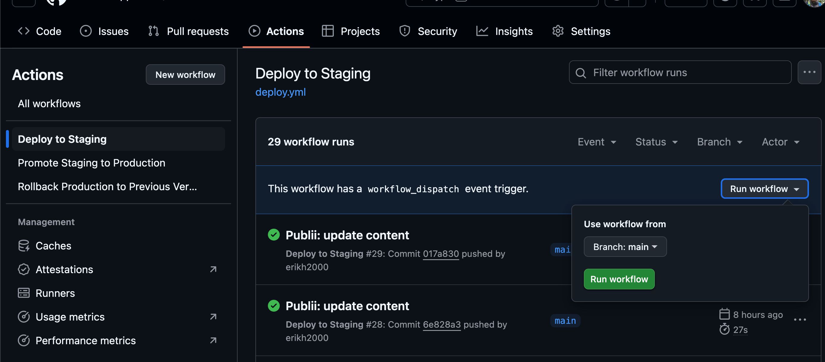
Task: Open run #29 Publii: update content
Action: (x=347, y=235)
